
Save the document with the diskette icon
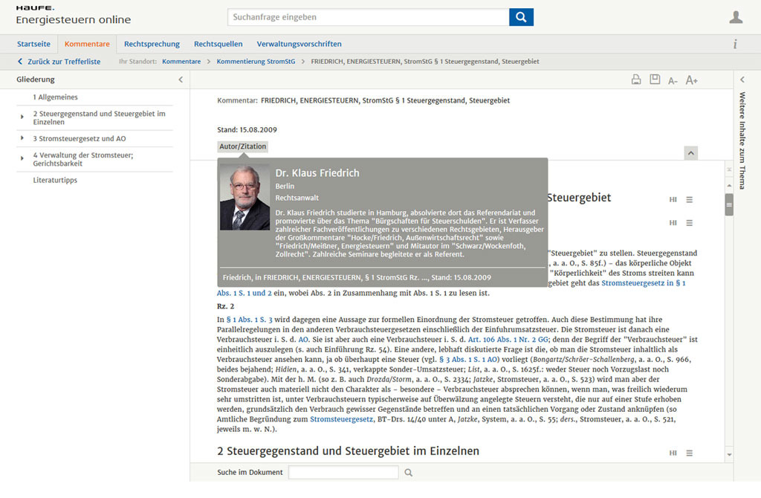(x=655, y=79)
